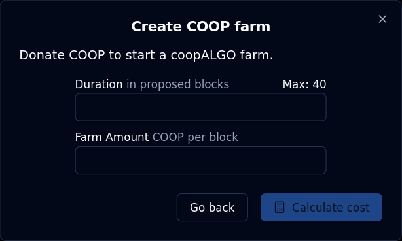Click the calculator icon in Calculate cost

pos(280,207)
